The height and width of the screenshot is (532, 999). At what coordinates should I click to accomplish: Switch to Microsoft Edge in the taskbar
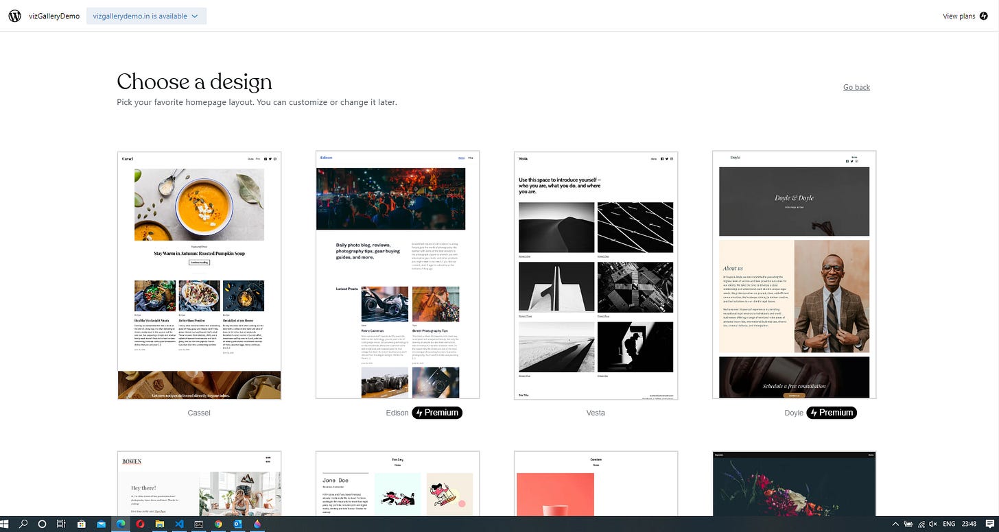tap(120, 524)
